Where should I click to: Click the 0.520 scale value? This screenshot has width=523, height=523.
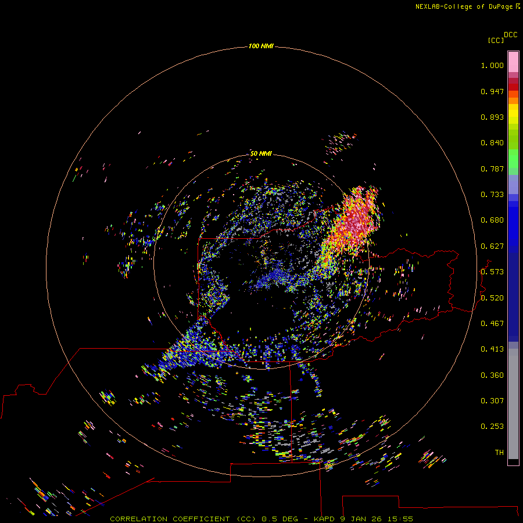click(x=492, y=298)
